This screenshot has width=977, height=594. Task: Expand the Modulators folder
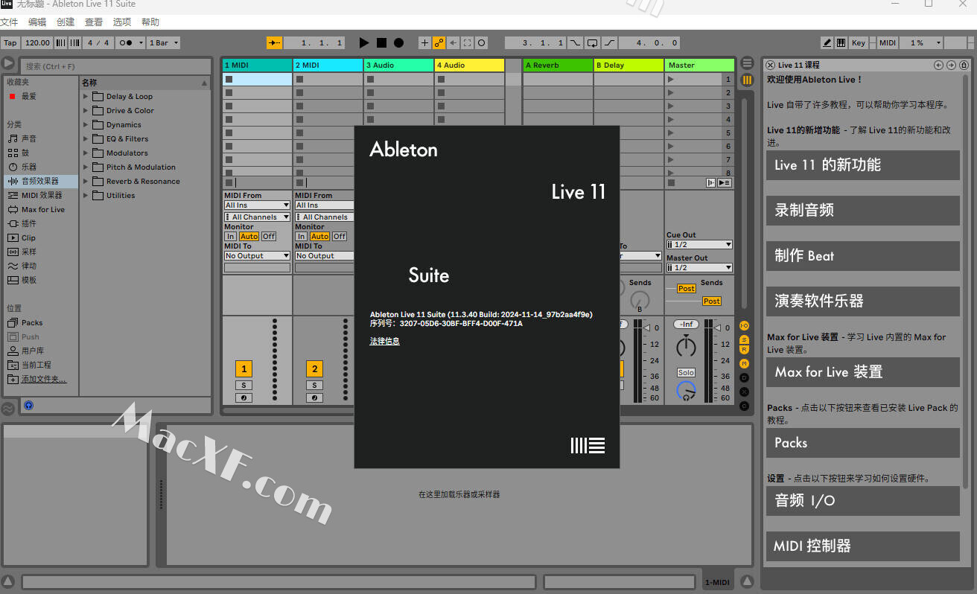tap(86, 153)
